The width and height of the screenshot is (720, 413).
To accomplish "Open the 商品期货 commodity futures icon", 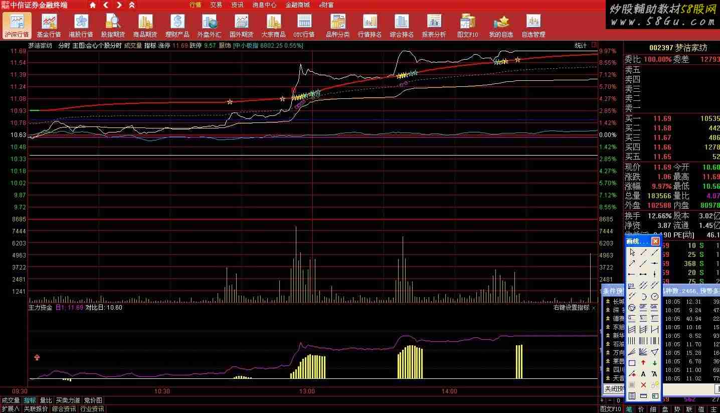I will click(145, 25).
